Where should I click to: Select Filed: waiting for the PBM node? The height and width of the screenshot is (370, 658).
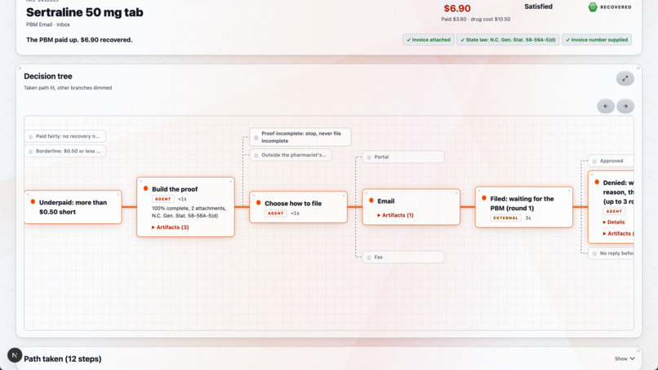click(x=524, y=207)
